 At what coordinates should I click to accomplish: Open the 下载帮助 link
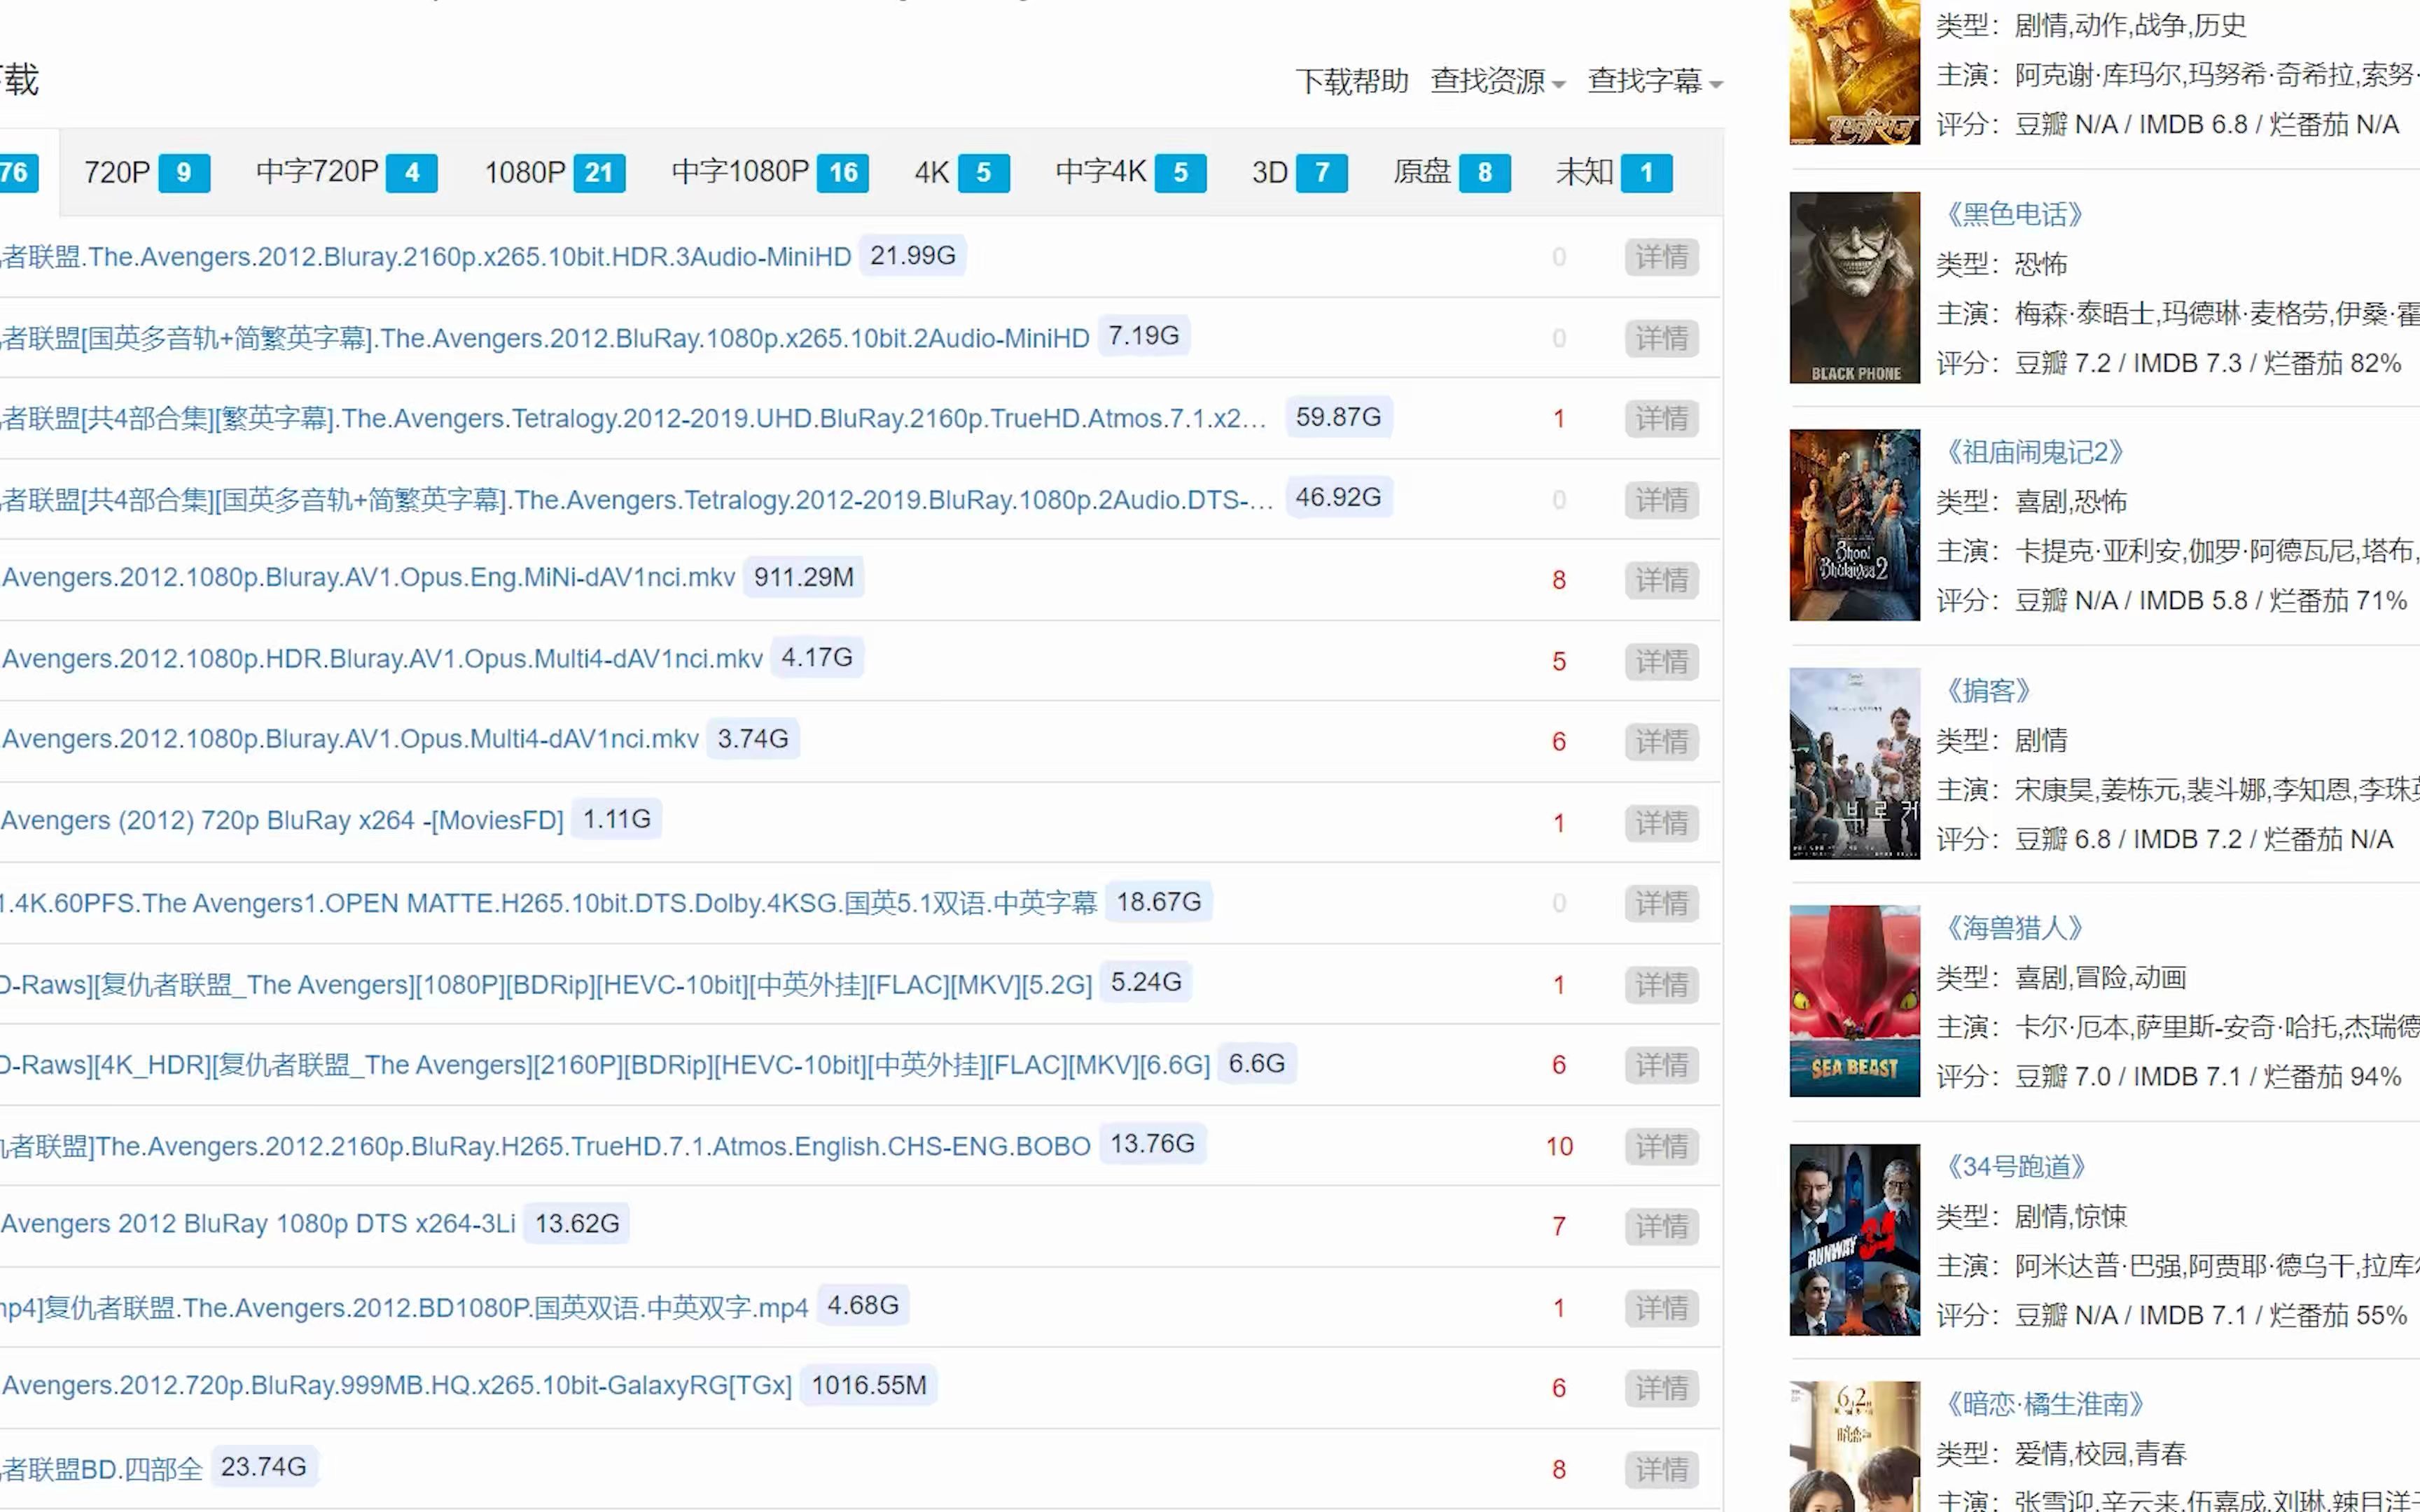tap(1351, 81)
